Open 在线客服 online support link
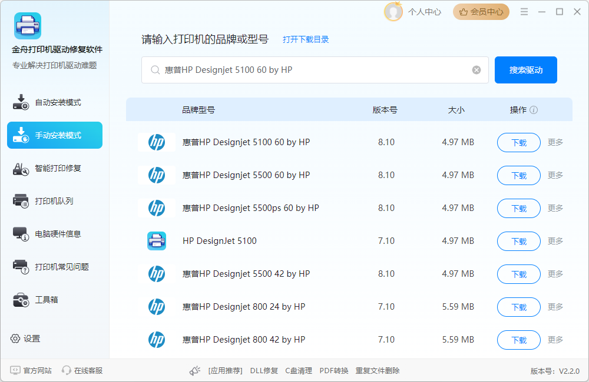Image resolution: width=589 pixels, height=382 pixels. pos(82,370)
